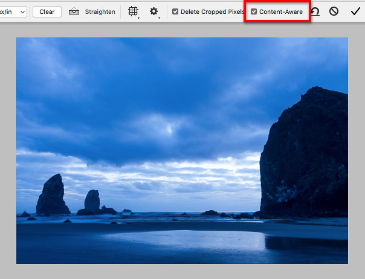This screenshot has height=279, width=365.
Task: Click the Straighten label
Action: 100,11
